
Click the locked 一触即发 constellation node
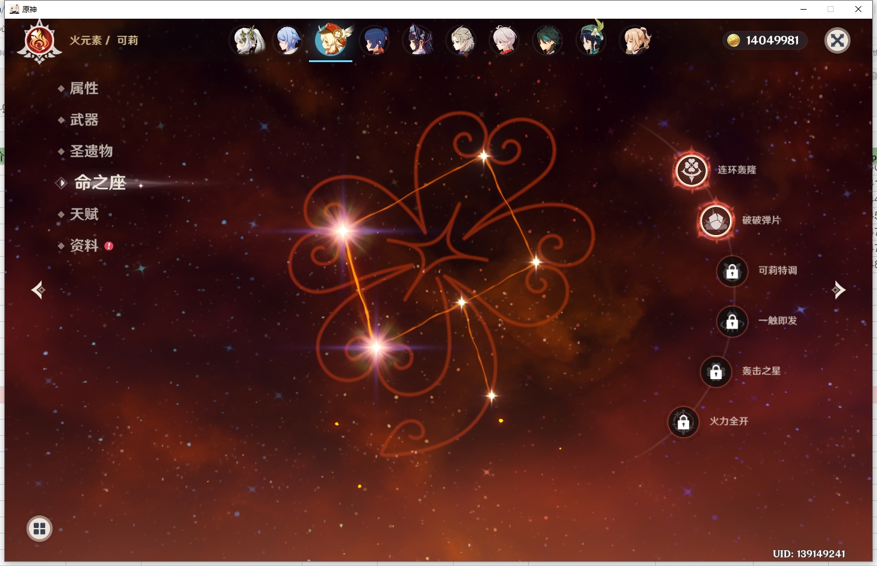pos(732,321)
